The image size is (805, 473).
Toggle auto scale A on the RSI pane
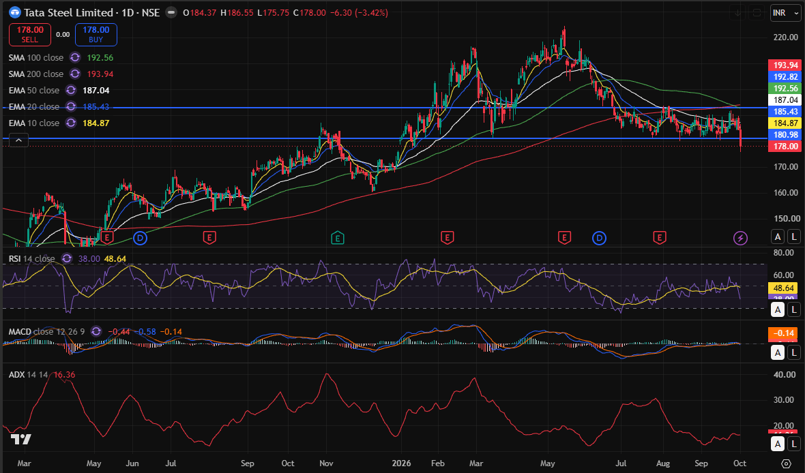(x=778, y=309)
